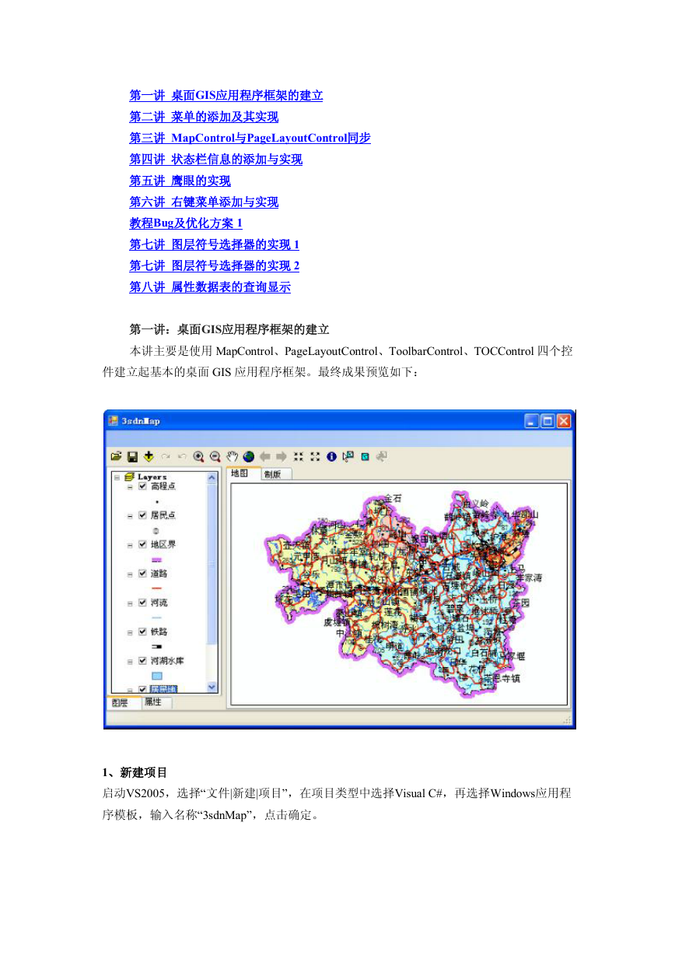Select the Select Features cursor tool
This screenshot has width=675, height=956.
pos(348,457)
